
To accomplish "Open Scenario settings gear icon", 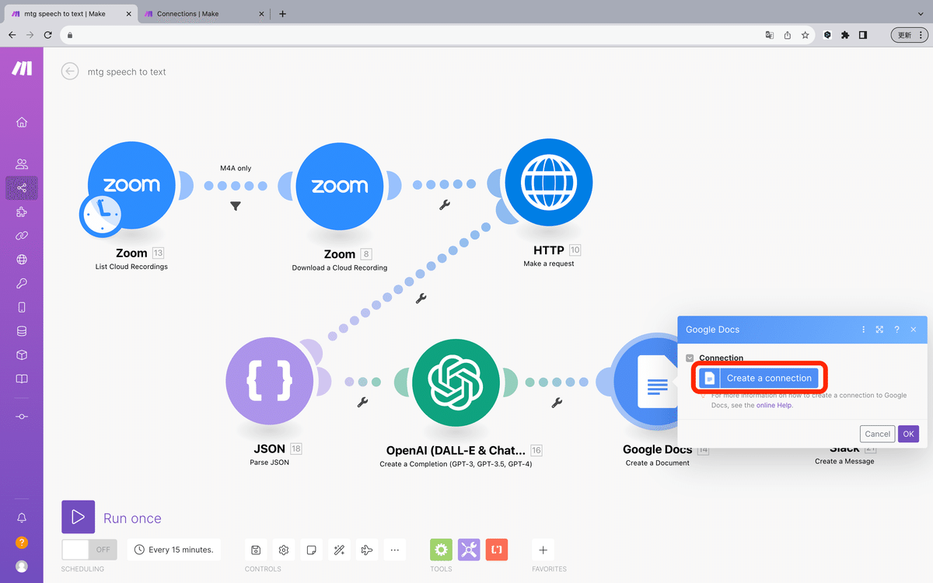I will (x=284, y=550).
